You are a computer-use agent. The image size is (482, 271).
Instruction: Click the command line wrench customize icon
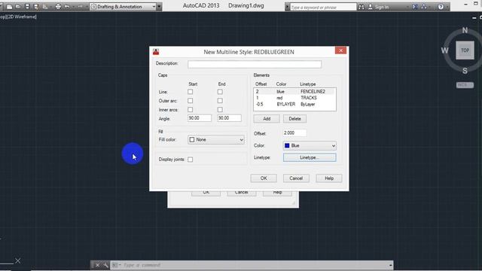[105, 265]
